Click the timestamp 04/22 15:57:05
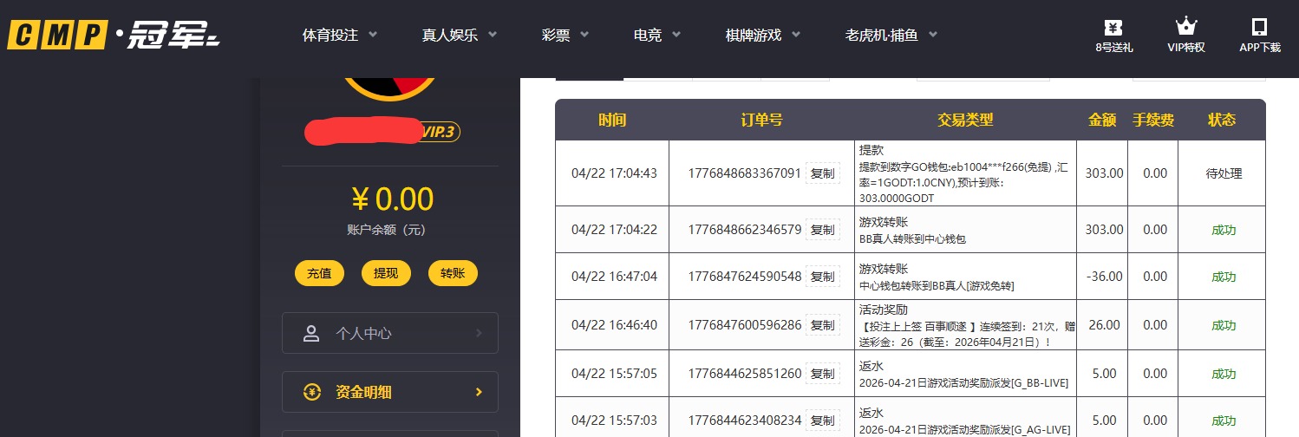The image size is (1299, 437). 614,374
